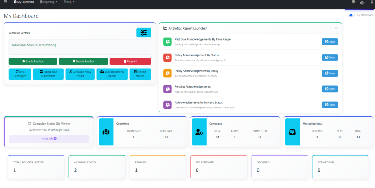Viewport: 375px width, 188px height.
Task: Go to My Dashboard in navbar
Action: [x=23, y=2]
